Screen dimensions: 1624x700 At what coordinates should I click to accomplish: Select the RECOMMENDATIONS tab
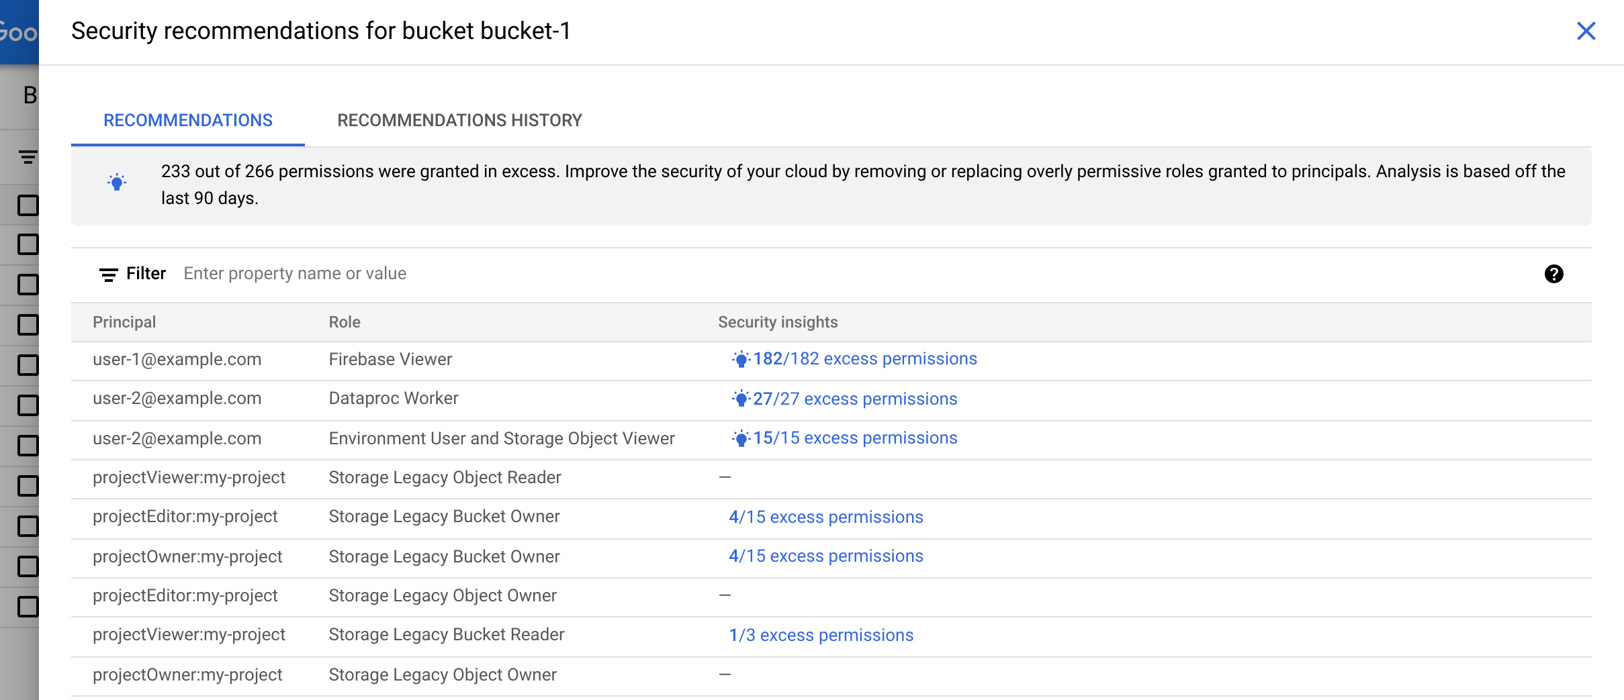[x=187, y=121]
